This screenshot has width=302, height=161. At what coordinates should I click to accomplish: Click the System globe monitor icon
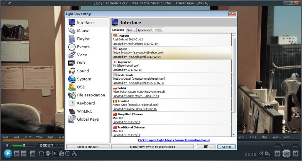point(72,79)
